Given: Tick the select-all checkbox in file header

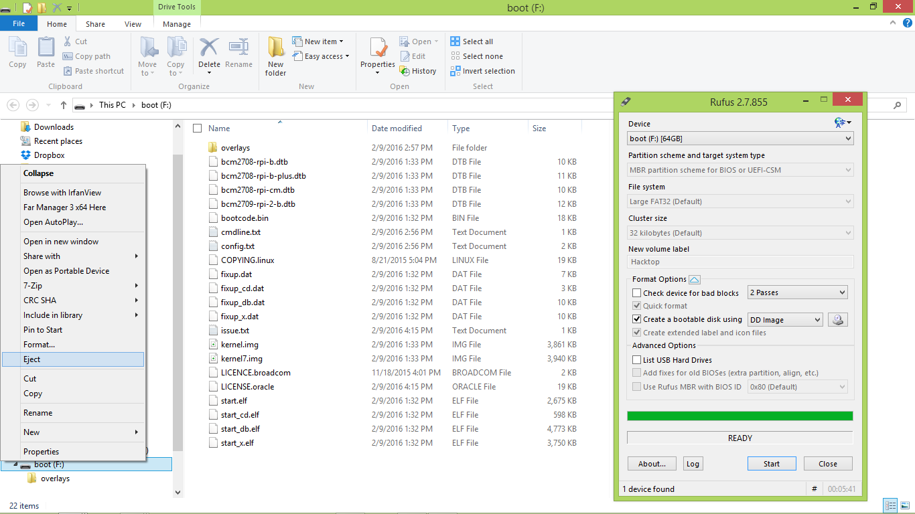Looking at the screenshot, I should point(197,128).
